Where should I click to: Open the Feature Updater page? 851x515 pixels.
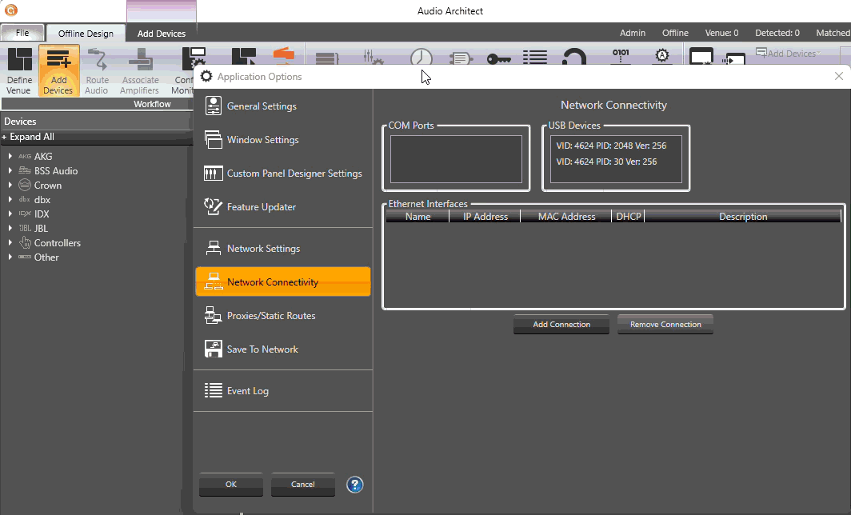click(x=261, y=207)
